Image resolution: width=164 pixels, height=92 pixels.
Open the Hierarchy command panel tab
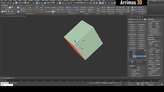[x=135, y=17]
